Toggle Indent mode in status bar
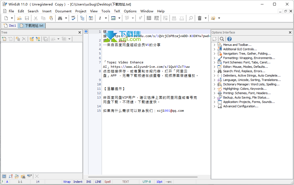Viewport: 294px width, 185px height. (x=78, y=182)
